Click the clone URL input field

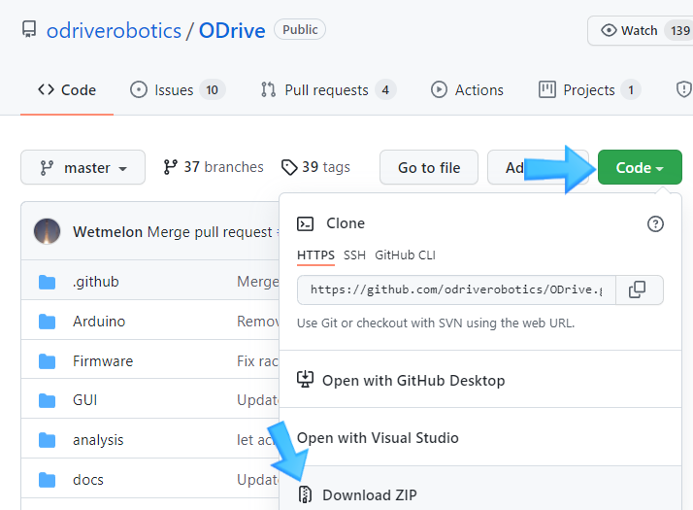click(x=456, y=289)
